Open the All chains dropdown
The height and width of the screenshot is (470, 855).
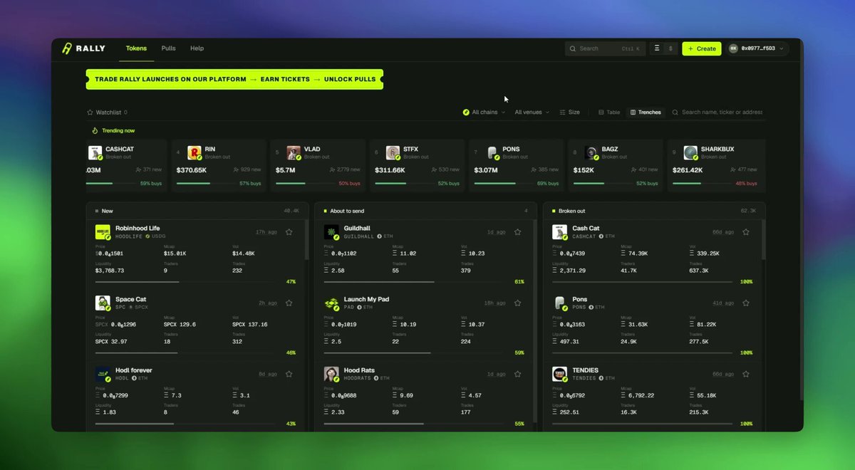(484, 113)
